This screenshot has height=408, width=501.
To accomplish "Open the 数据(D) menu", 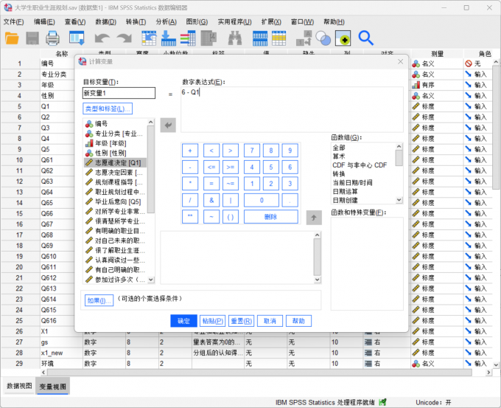I will [x=106, y=21].
